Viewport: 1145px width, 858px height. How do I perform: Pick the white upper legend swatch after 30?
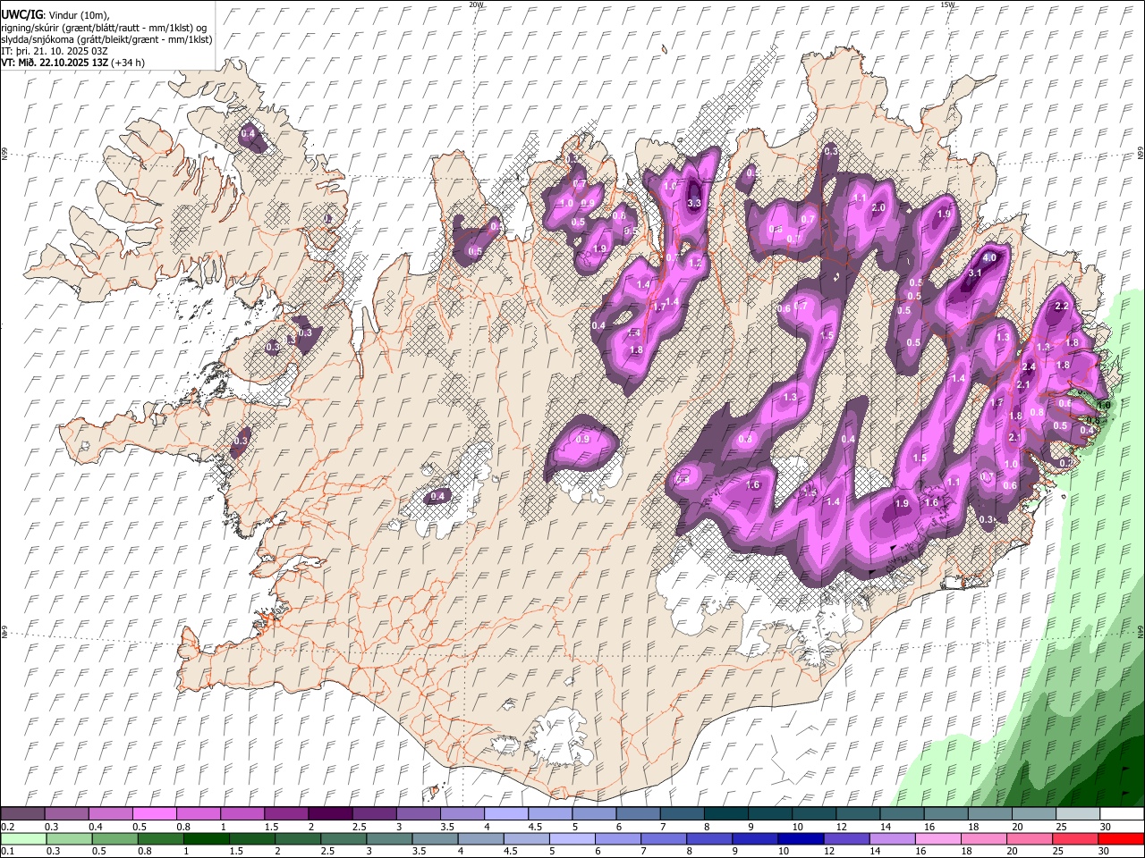pos(1122,813)
